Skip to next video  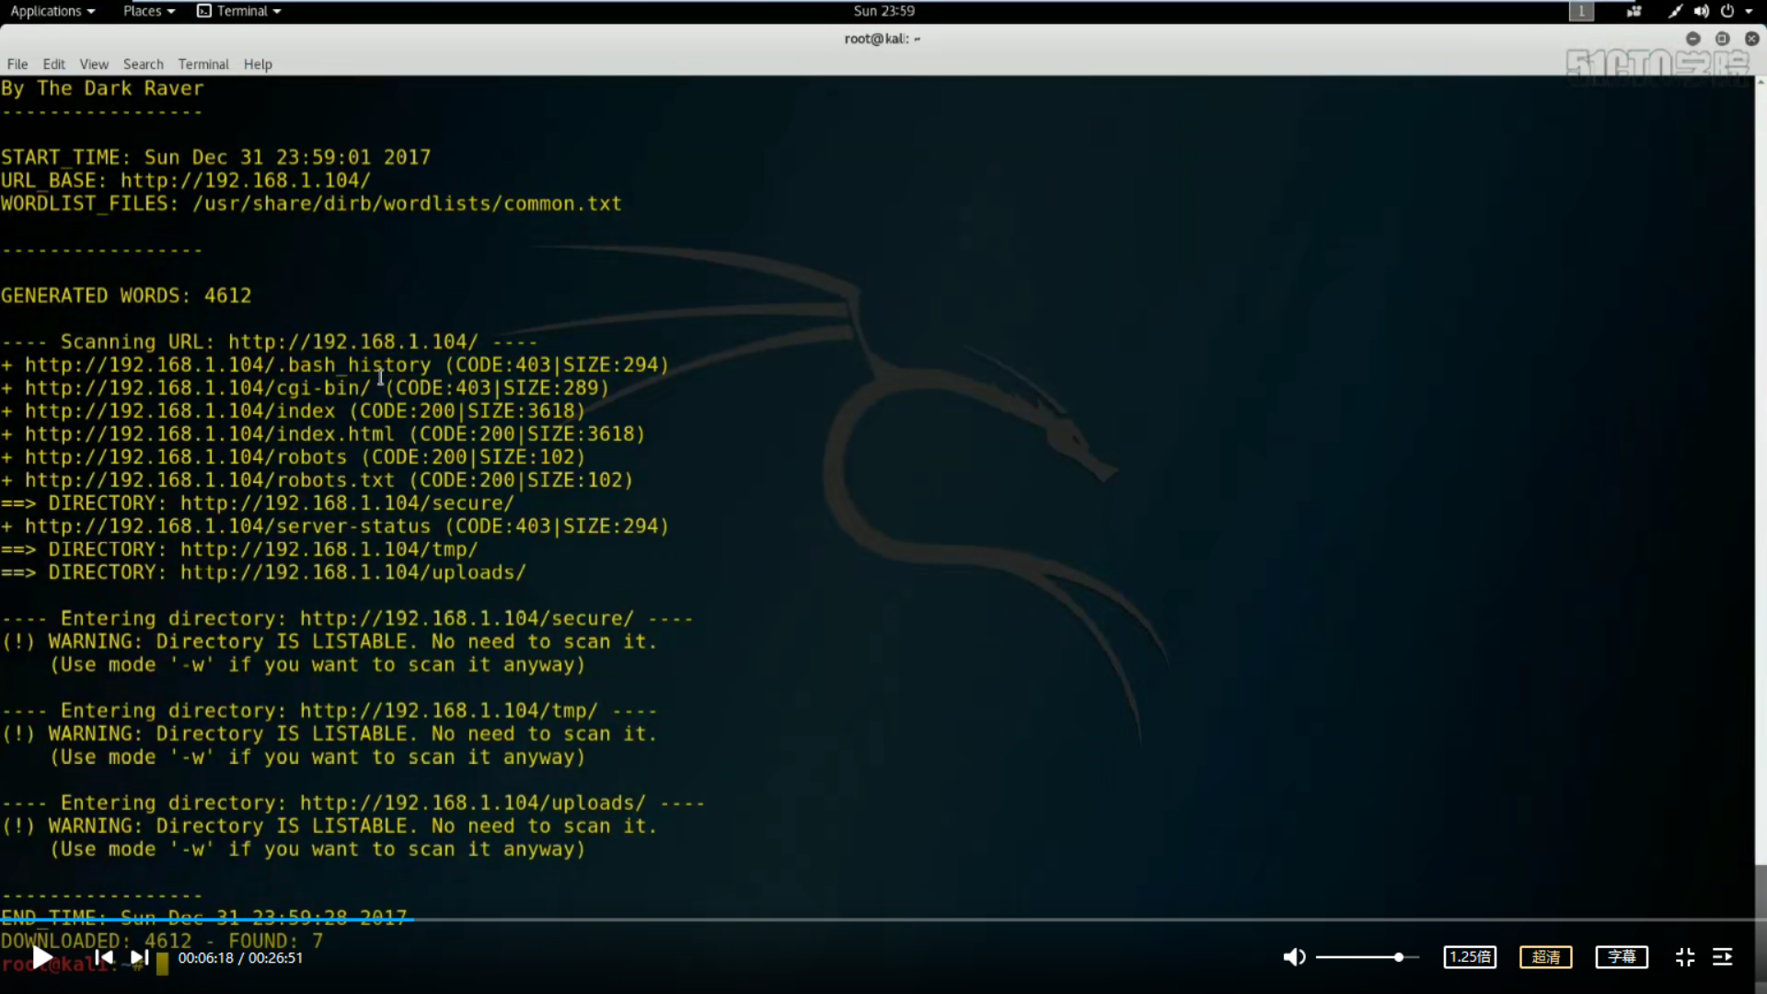139,957
